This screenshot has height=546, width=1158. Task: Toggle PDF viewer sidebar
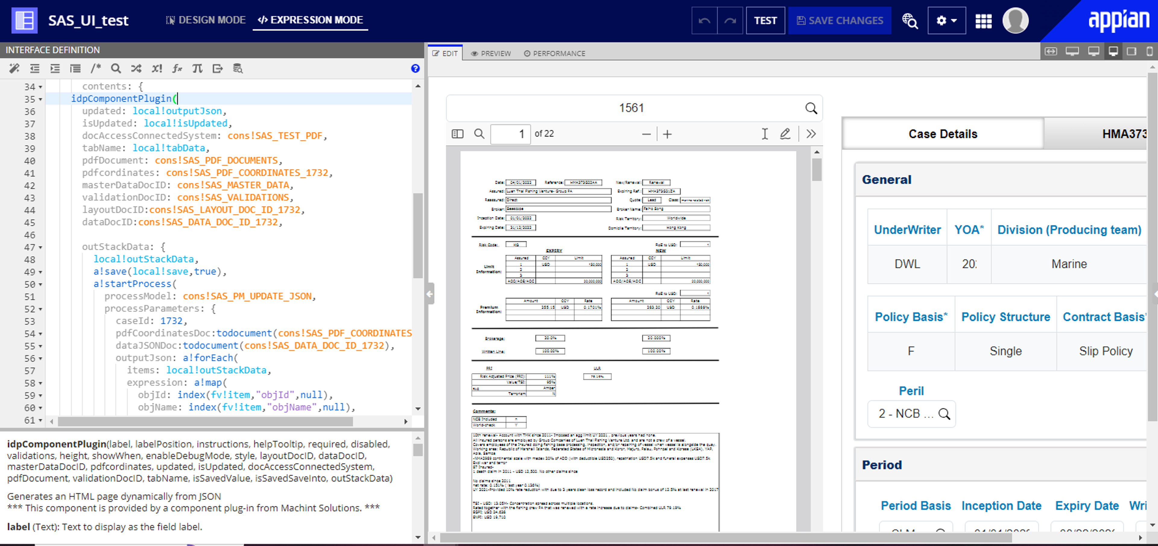(x=457, y=134)
